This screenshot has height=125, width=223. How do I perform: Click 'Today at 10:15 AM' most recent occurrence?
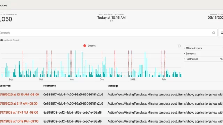click(x=111, y=18)
